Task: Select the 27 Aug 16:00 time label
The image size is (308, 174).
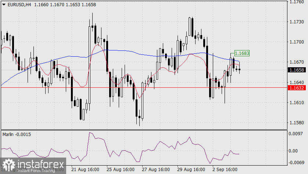Action: (156, 170)
